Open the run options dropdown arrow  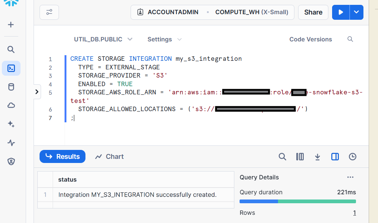(x=357, y=12)
